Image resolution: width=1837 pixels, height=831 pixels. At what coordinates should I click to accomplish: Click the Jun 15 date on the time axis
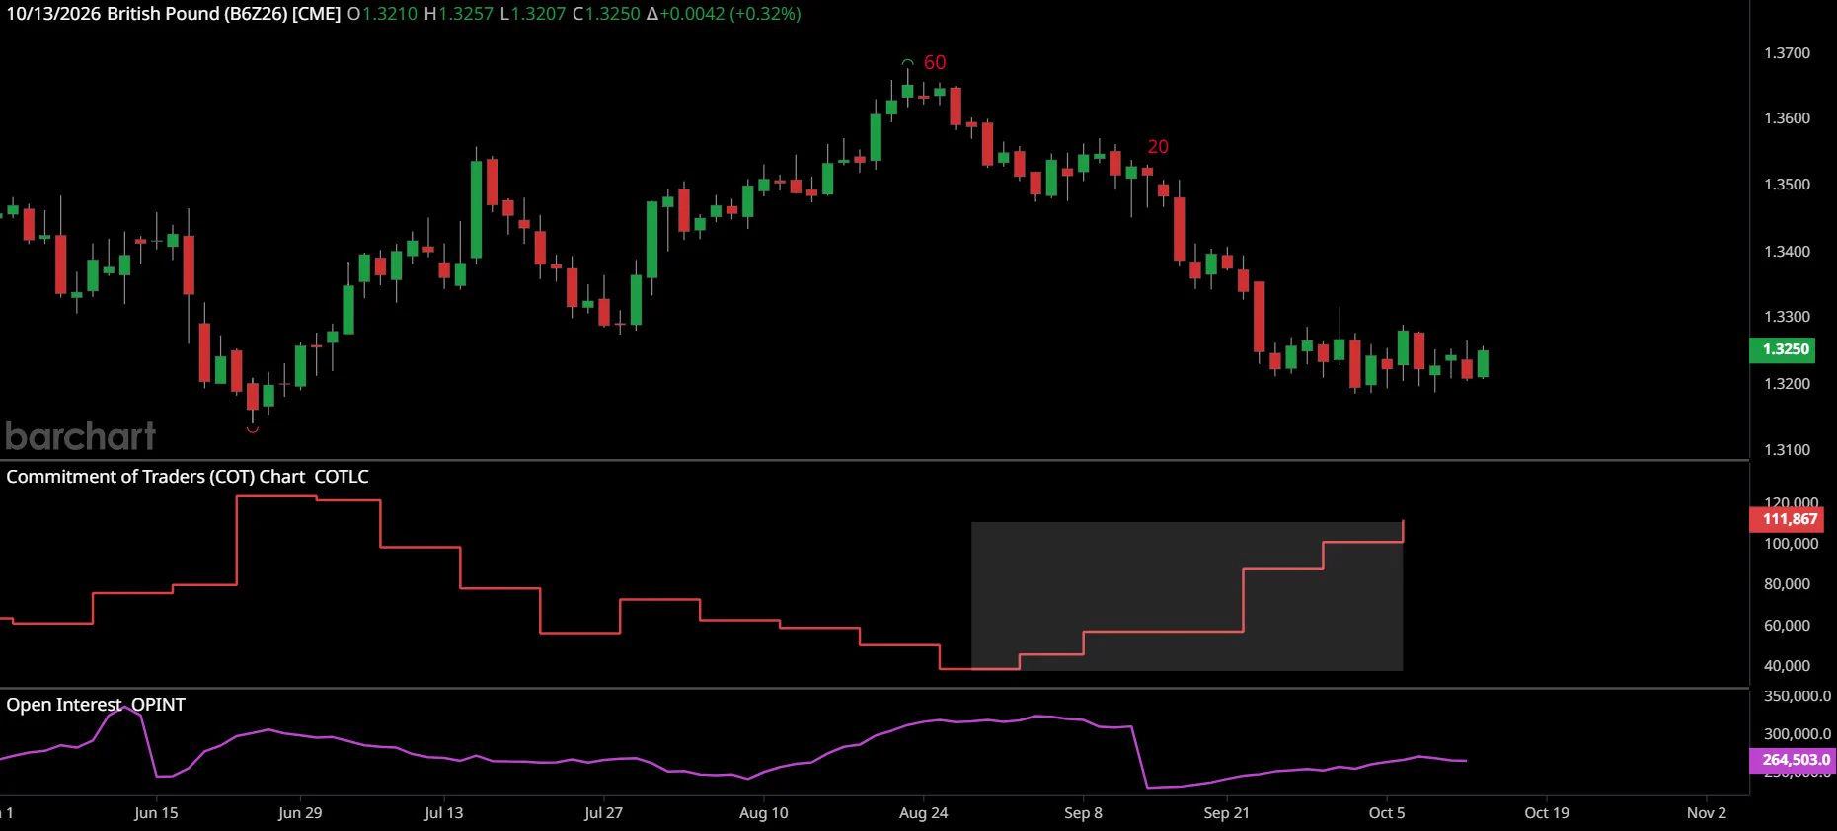click(x=156, y=813)
